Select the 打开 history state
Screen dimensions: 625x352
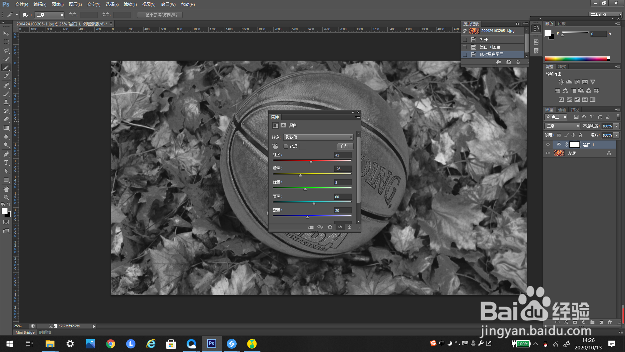click(484, 39)
